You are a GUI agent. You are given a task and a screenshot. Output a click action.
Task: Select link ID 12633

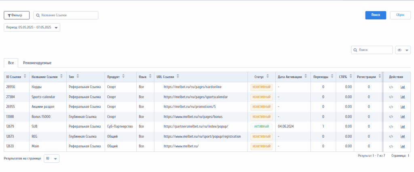click(10, 146)
